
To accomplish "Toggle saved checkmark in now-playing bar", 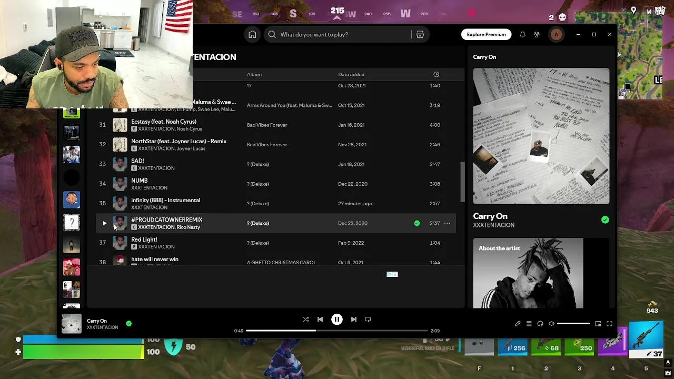I will 129,324.
